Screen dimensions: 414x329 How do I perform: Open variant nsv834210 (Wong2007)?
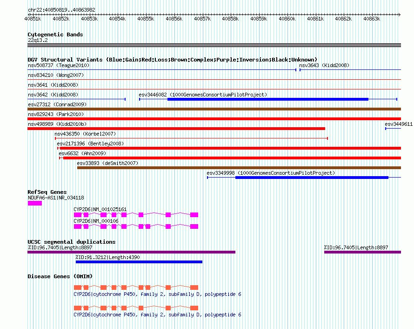(56, 75)
